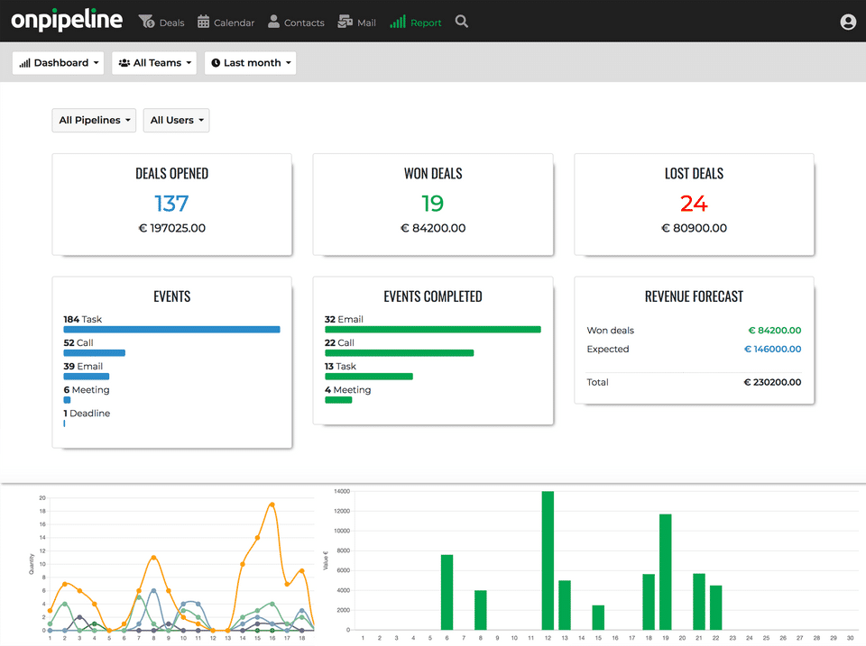The width and height of the screenshot is (866, 646).
Task: Open the All Teams dropdown
Action: [x=156, y=63]
